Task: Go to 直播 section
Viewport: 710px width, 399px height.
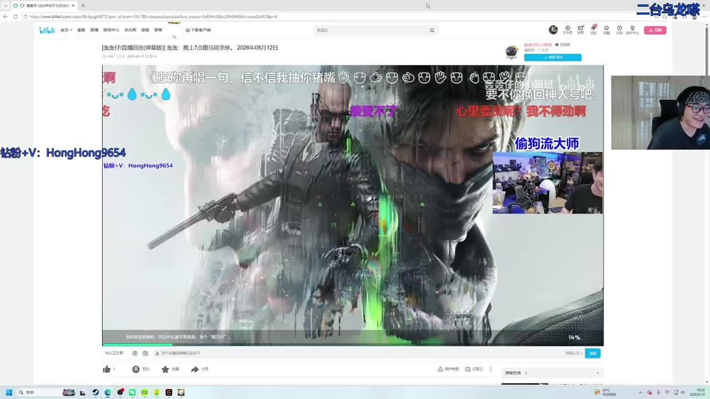Action: tap(94, 30)
